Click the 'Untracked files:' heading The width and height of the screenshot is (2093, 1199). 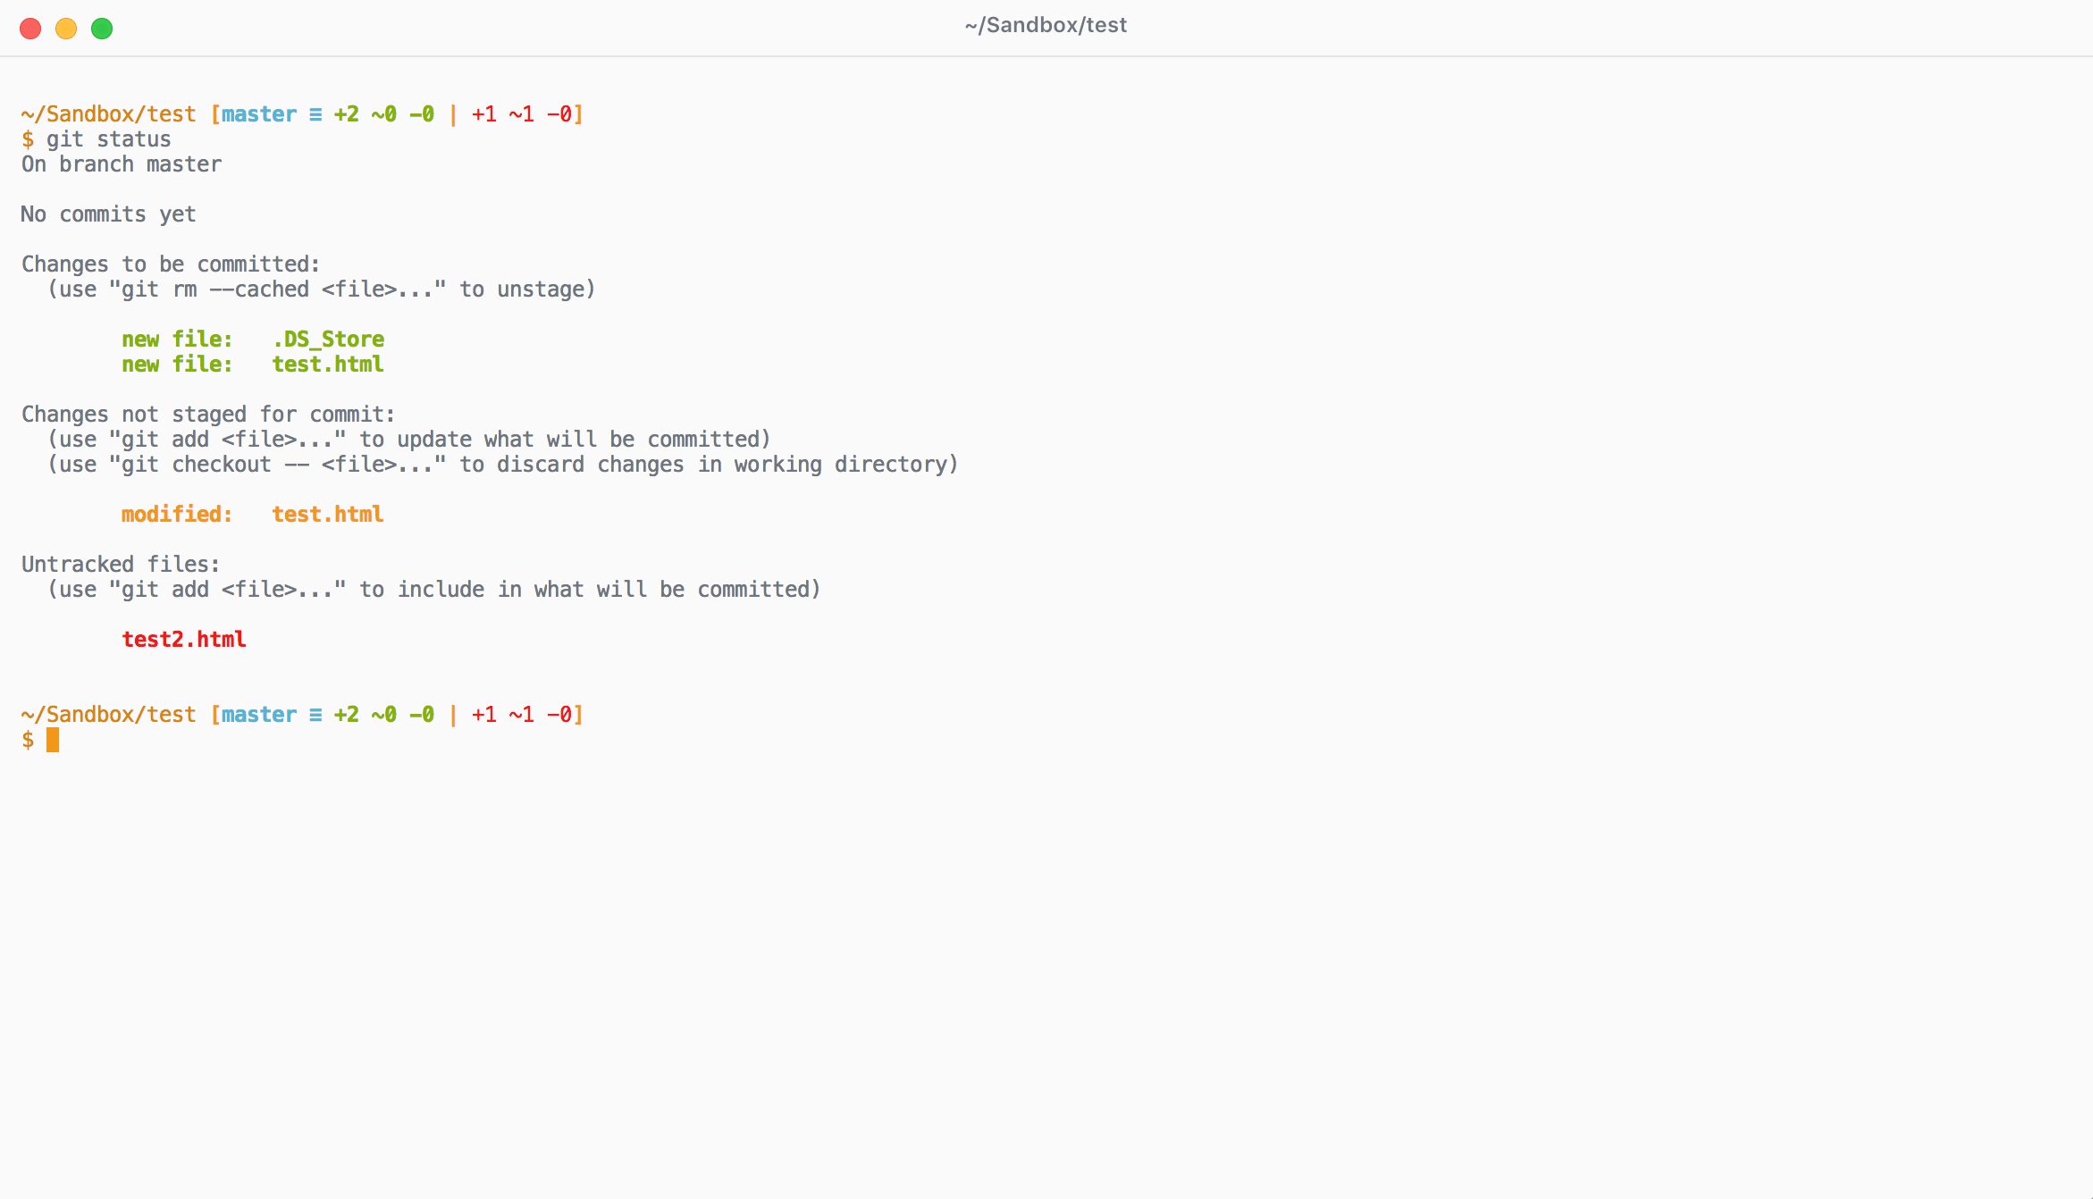(121, 565)
